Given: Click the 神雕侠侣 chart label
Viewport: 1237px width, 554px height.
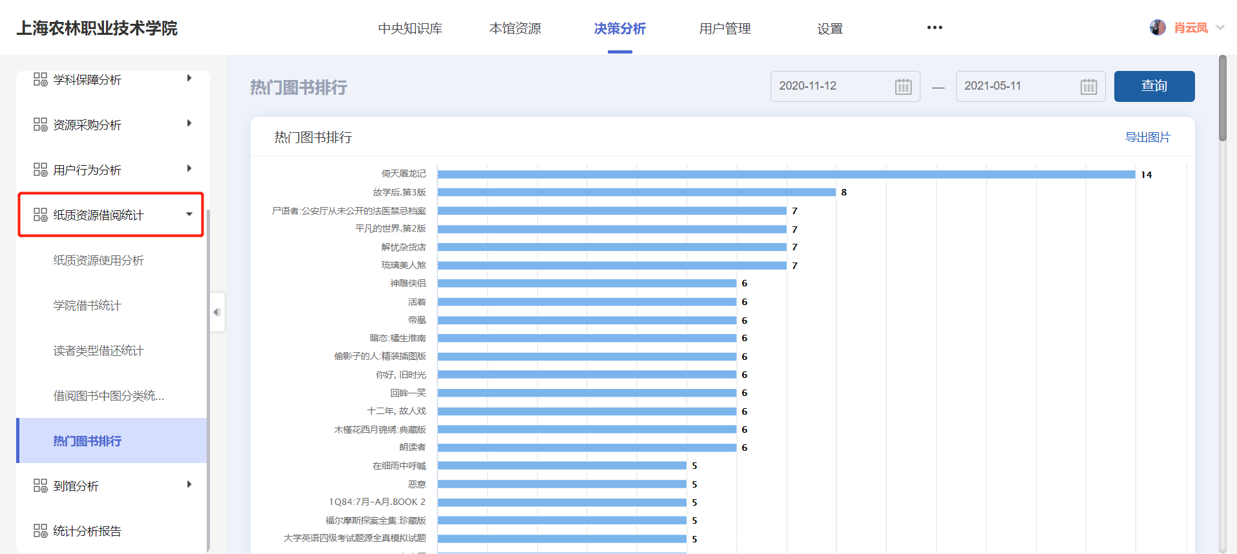Looking at the screenshot, I should (x=408, y=283).
